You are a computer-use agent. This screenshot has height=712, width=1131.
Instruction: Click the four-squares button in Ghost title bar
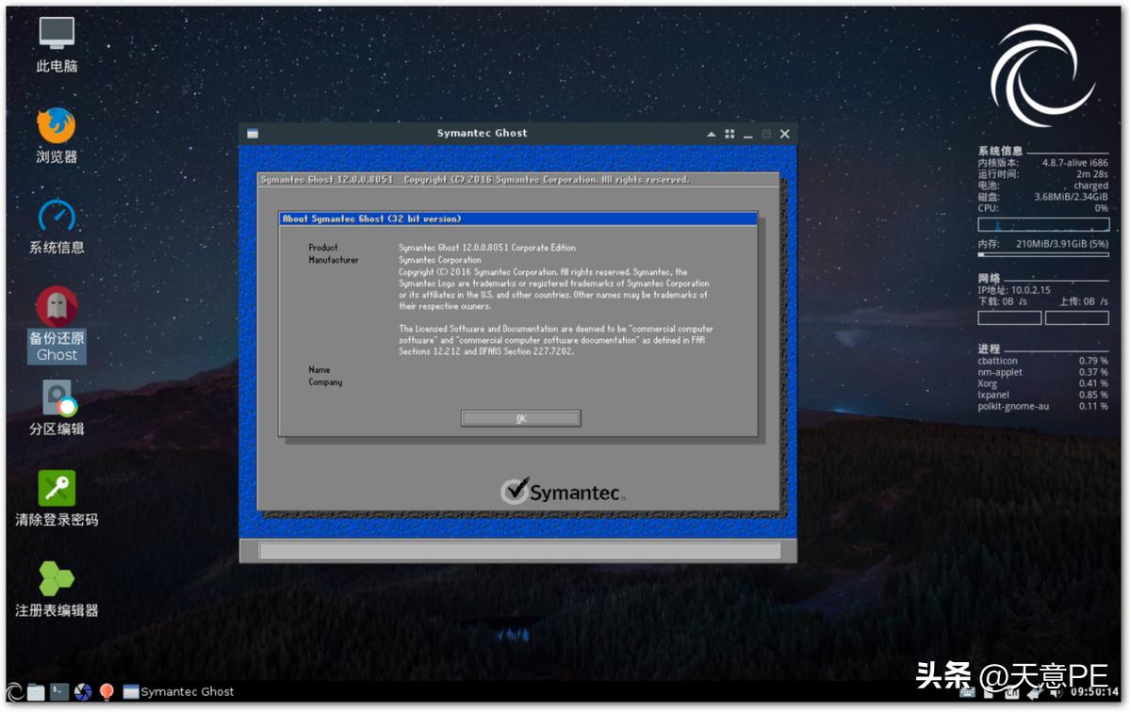[x=729, y=134]
